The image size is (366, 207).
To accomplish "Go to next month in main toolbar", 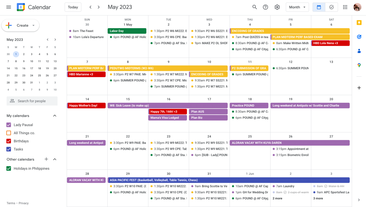I will [x=99, y=7].
